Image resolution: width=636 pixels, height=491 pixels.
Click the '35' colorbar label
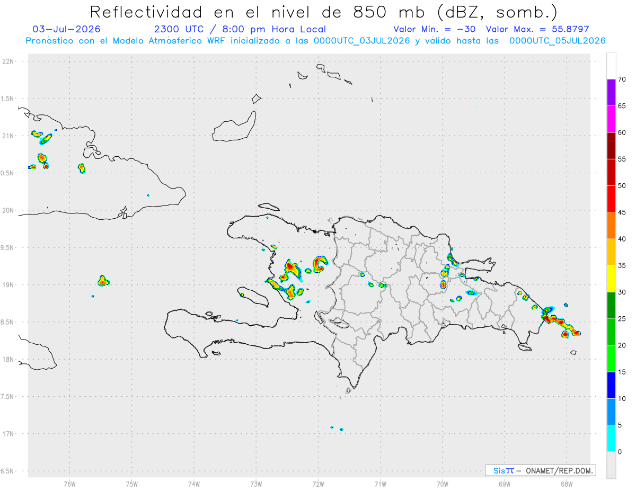pos(622,265)
